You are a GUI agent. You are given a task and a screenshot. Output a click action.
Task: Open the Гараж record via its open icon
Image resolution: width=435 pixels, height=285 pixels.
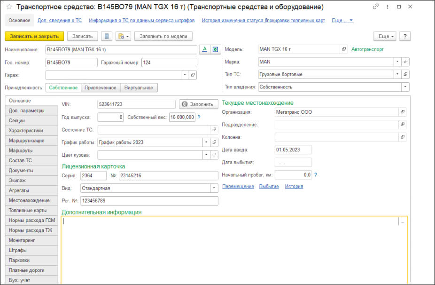(x=193, y=75)
